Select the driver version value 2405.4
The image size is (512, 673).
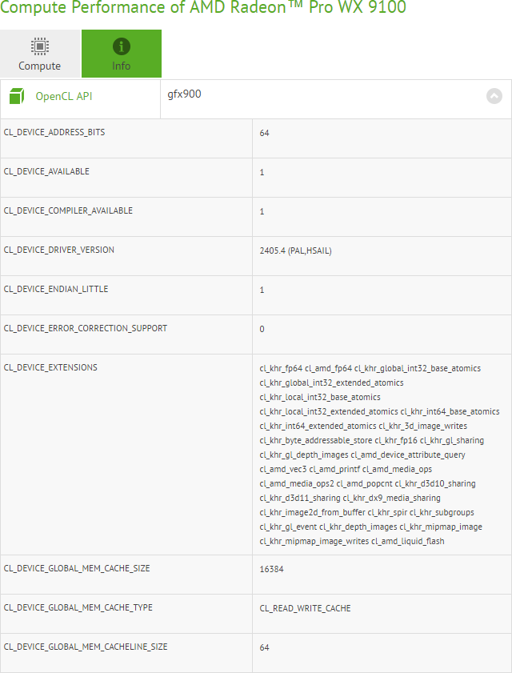pyautogui.click(x=295, y=250)
